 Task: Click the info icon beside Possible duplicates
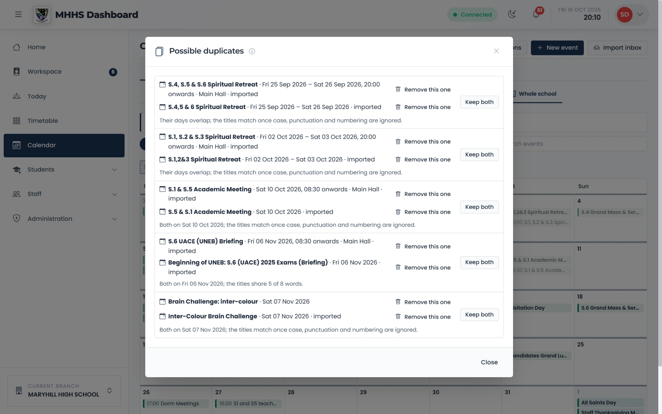pyautogui.click(x=252, y=51)
